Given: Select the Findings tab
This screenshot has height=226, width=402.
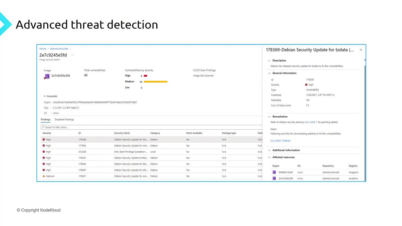Looking at the screenshot, I should (x=46, y=120).
